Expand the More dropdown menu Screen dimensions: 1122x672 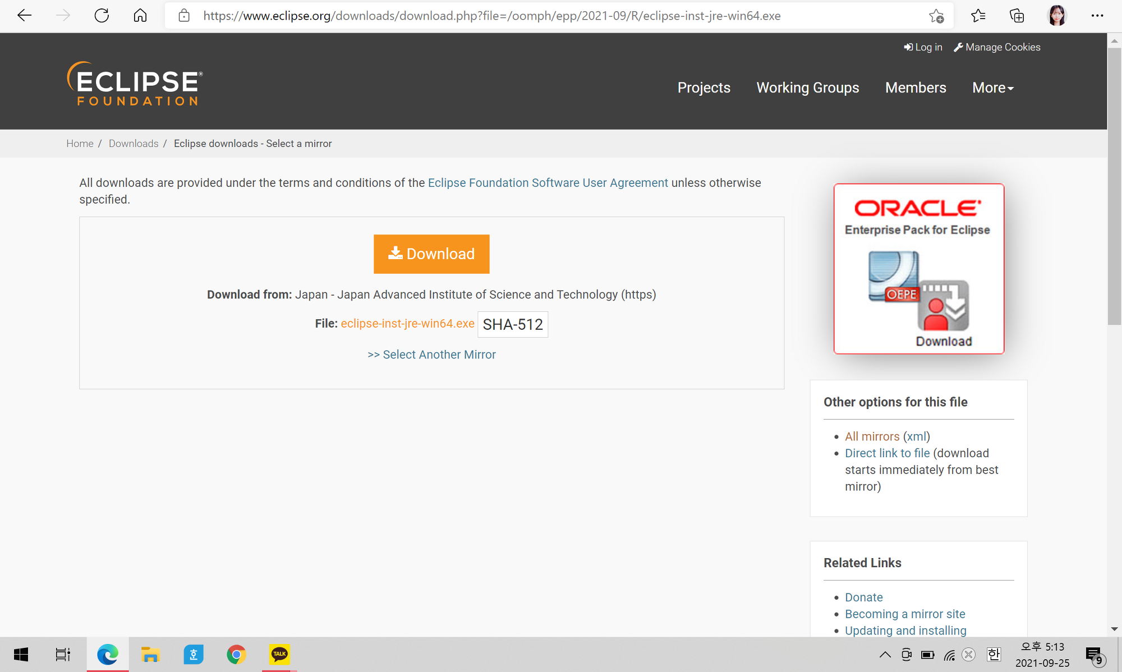[x=993, y=88]
